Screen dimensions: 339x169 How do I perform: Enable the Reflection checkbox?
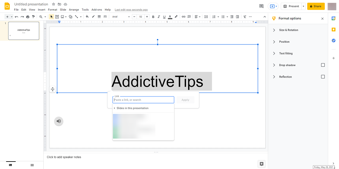(323, 77)
